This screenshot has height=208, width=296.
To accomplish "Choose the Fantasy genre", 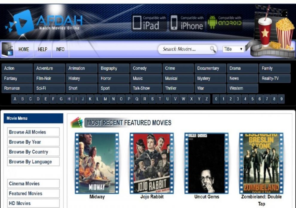I will (17, 78).
